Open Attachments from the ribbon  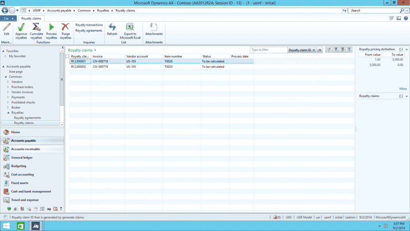click(154, 29)
